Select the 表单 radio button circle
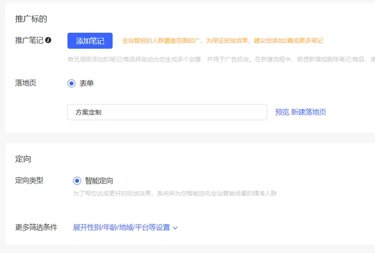The width and height of the screenshot is (375, 253). click(x=71, y=83)
